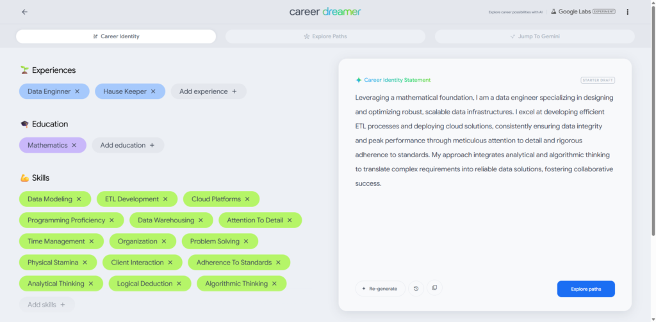Remove the Data Warehousing skill
Screen dimensions: 656x322
[x=201, y=220]
